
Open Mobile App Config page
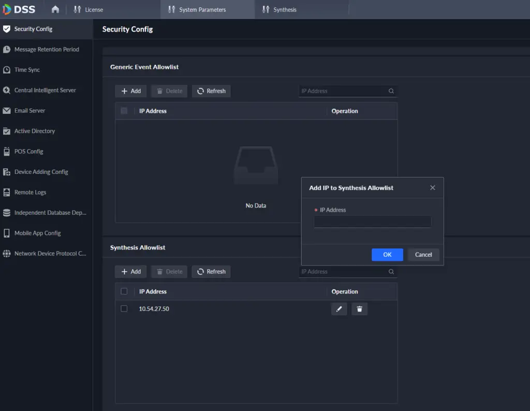36,233
